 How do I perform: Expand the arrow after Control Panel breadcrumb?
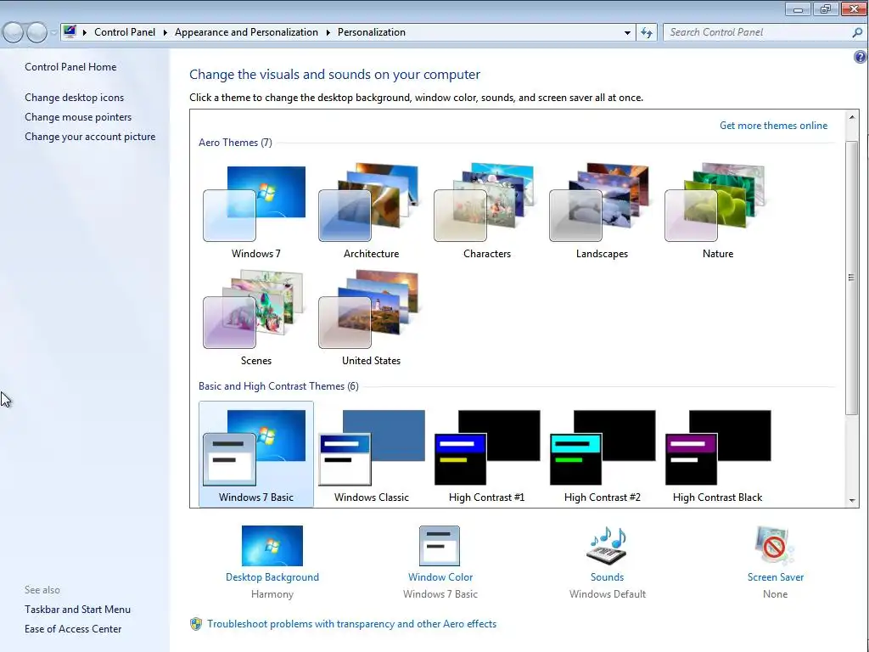pyautogui.click(x=165, y=33)
